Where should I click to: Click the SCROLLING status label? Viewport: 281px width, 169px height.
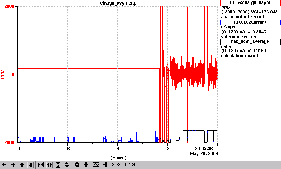122,165
